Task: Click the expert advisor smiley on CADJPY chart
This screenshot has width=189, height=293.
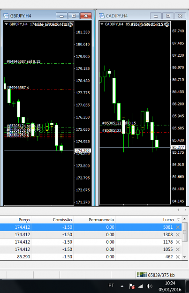Action: [167, 24]
